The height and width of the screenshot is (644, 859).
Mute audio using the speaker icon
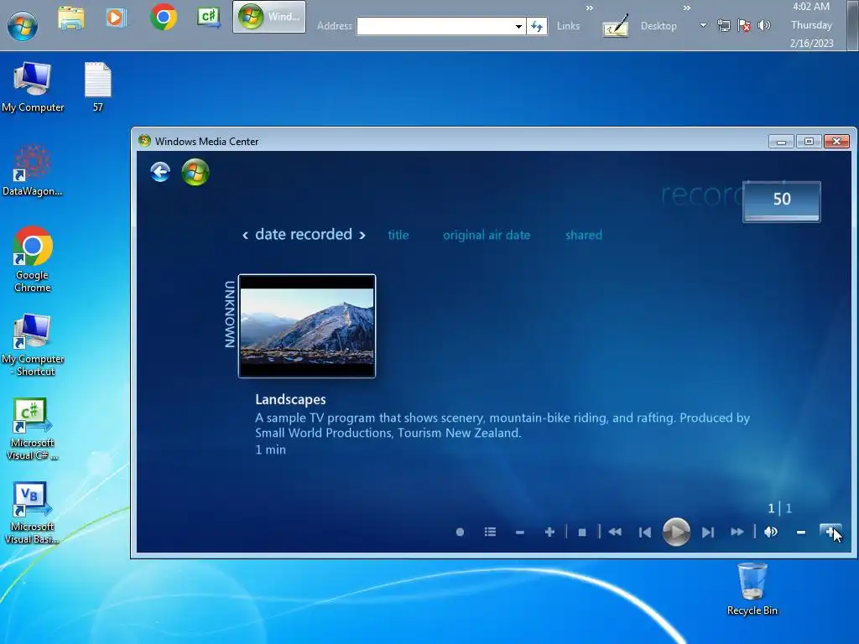click(x=771, y=532)
